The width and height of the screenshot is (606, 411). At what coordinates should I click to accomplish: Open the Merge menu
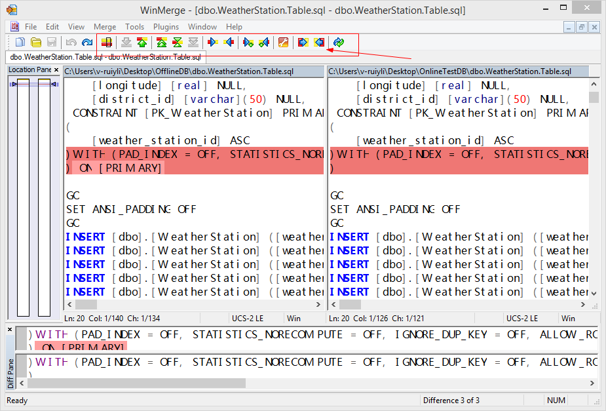pyautogui.click(x=105, y=27)
